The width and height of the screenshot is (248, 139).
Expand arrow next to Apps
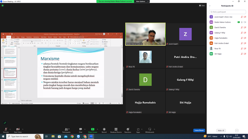pyautogui.click(x=142, y=129)
